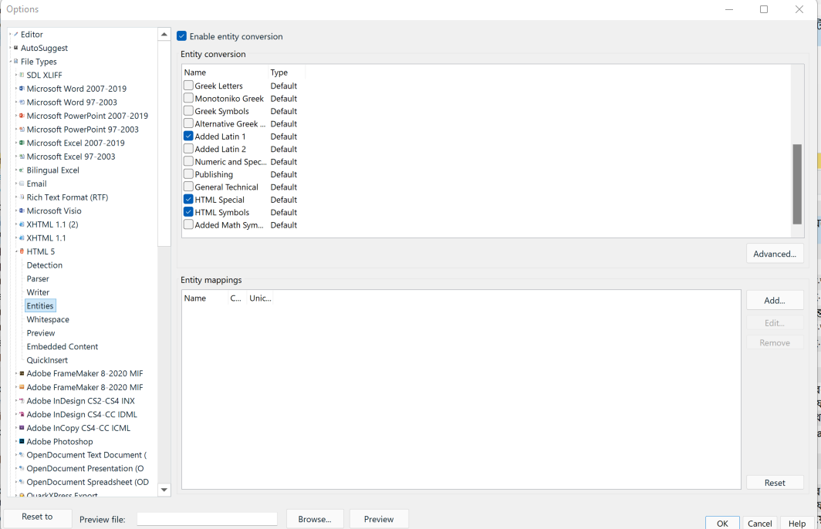Click the Preview file input field

207,519
